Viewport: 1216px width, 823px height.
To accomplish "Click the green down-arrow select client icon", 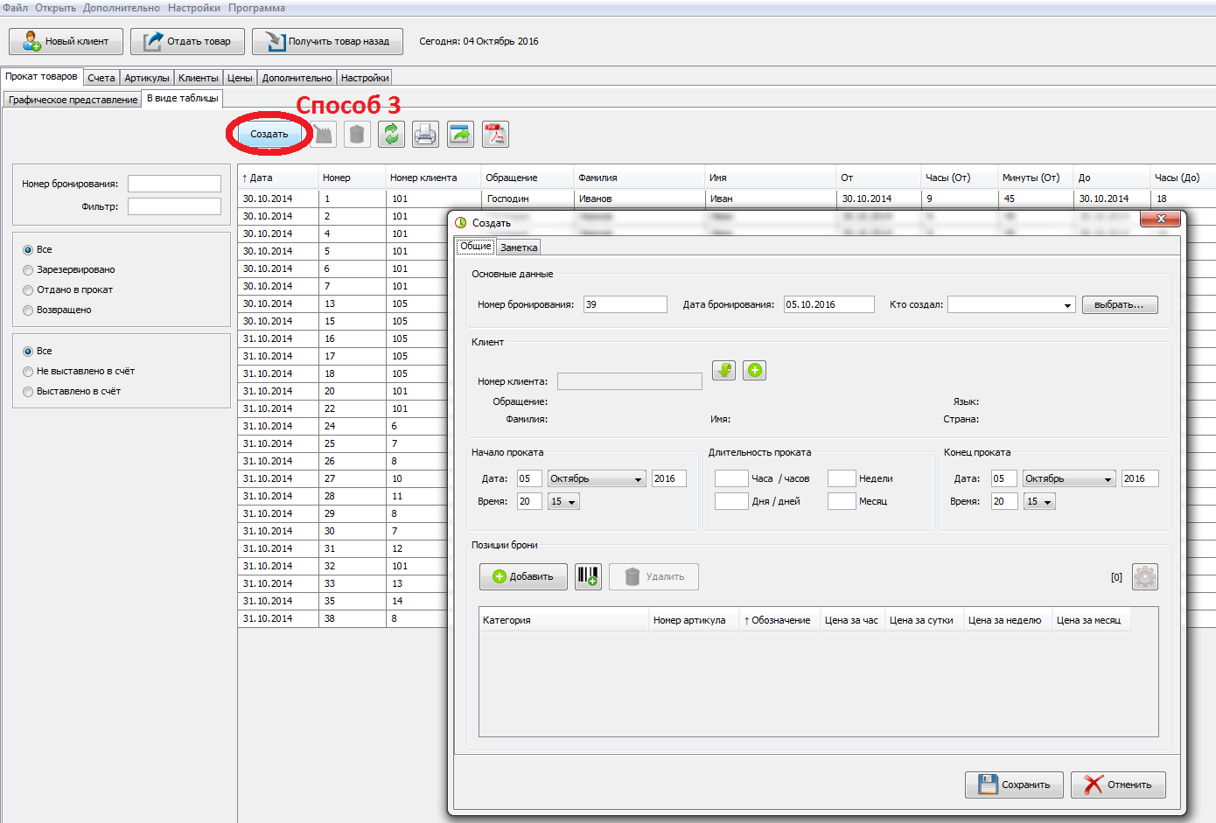I will [x=723, y=370].
